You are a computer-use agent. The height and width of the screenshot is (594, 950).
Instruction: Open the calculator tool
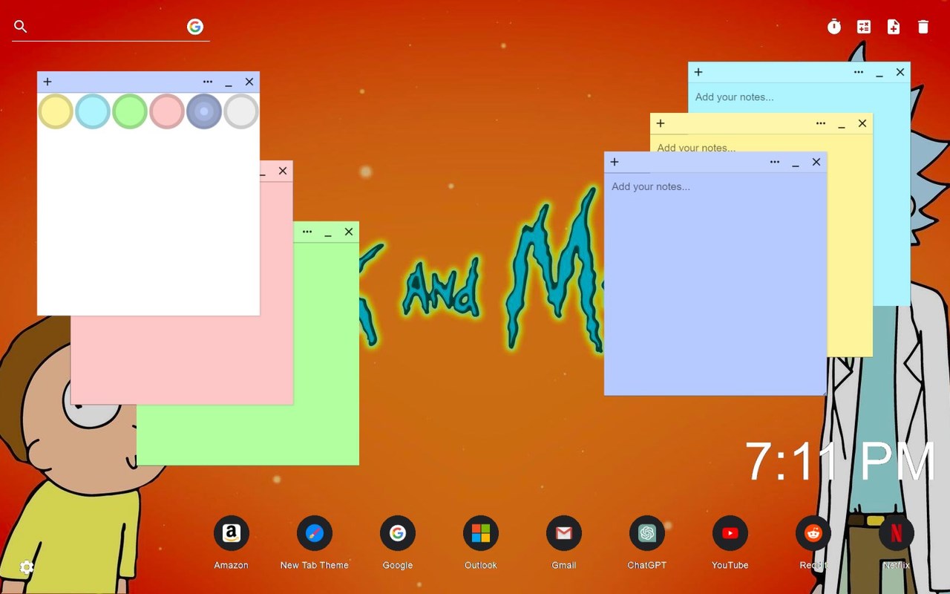(x=864, y=27)
